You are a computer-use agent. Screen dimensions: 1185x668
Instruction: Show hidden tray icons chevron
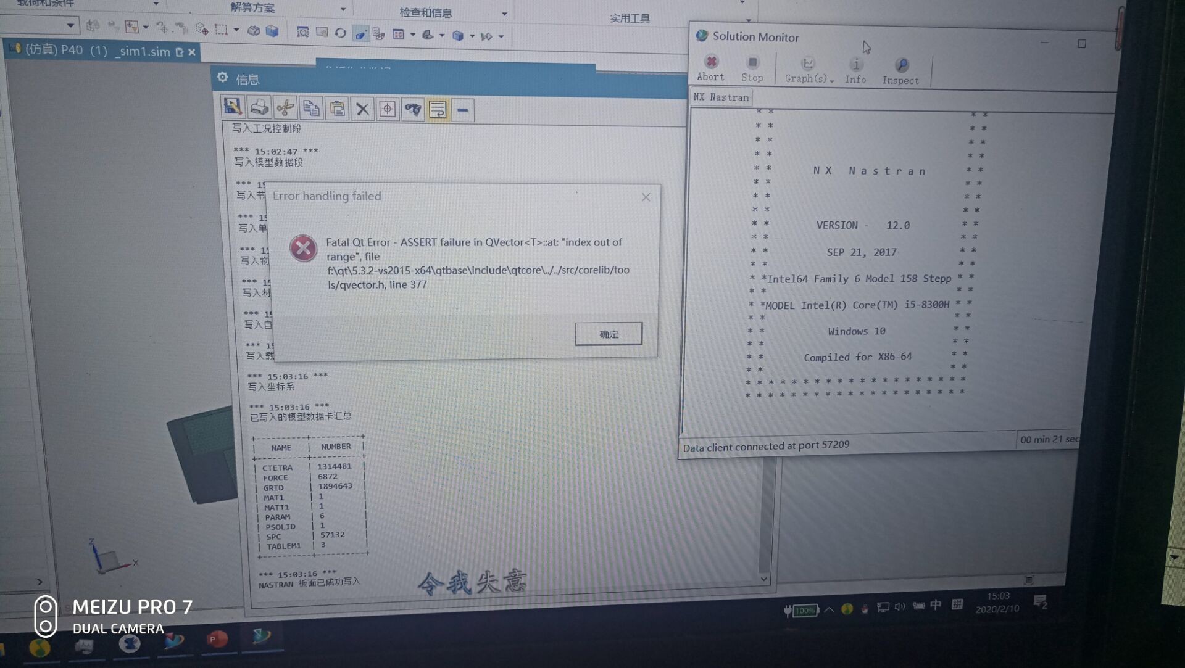829,609
